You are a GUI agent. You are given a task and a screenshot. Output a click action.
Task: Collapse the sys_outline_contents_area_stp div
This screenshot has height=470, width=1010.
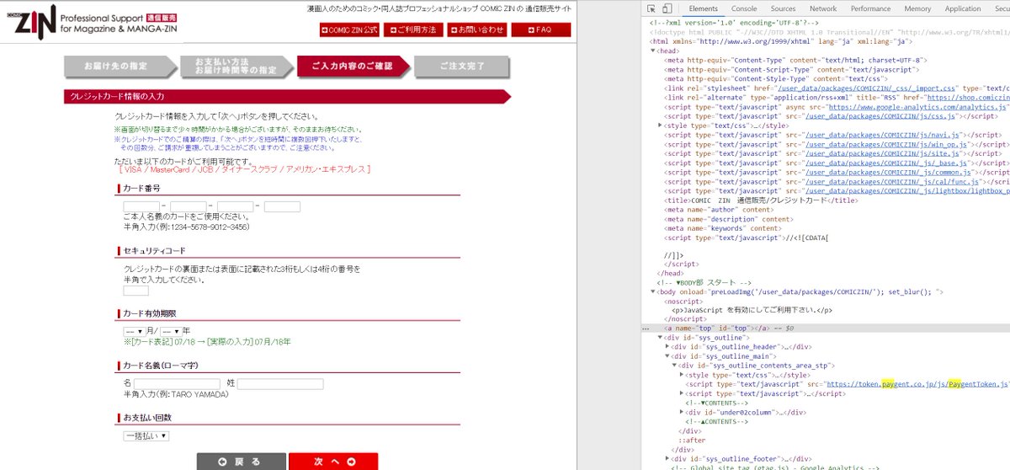click(x=675, y=365)
